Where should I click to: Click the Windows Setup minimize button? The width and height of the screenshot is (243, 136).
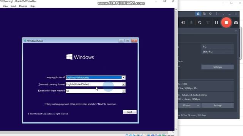[121, 41]
